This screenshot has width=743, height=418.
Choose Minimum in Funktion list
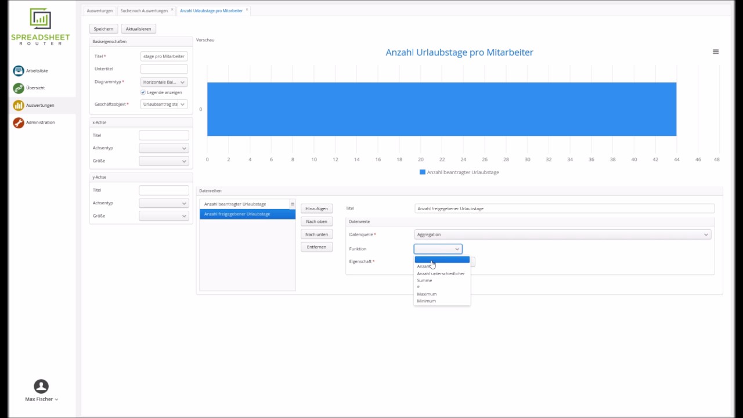[x=442, y=301]
